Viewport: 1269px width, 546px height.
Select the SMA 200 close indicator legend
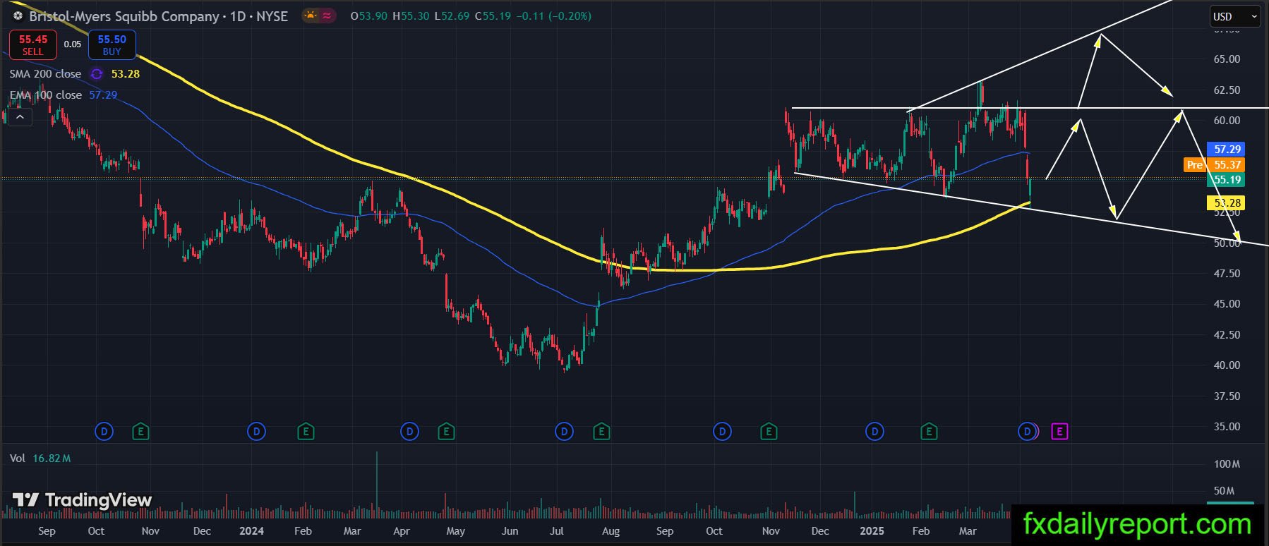coord(46,74)
